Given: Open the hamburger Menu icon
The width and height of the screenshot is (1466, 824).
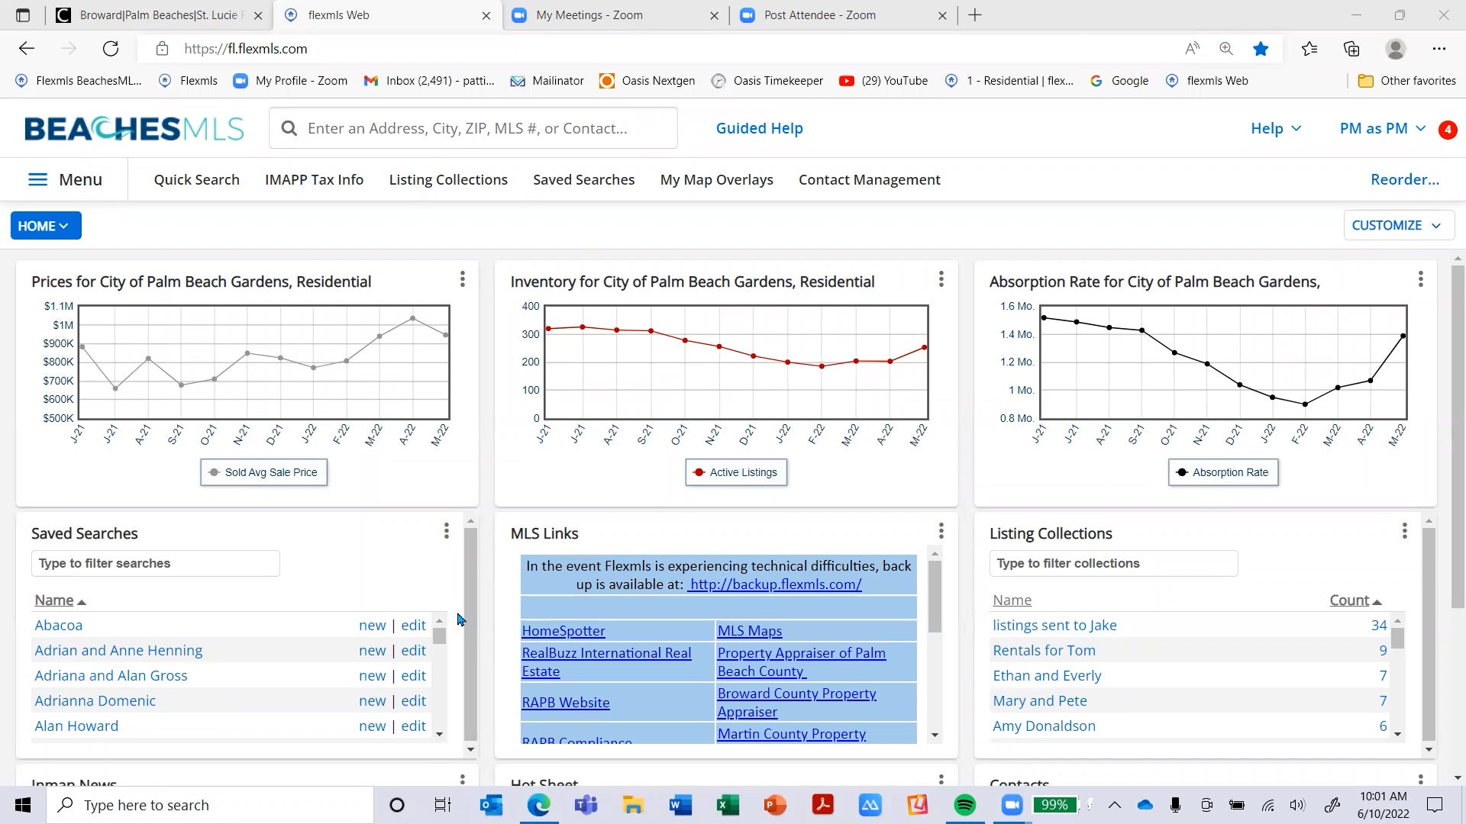Looking at the screenshot, I should coord(37,179).
